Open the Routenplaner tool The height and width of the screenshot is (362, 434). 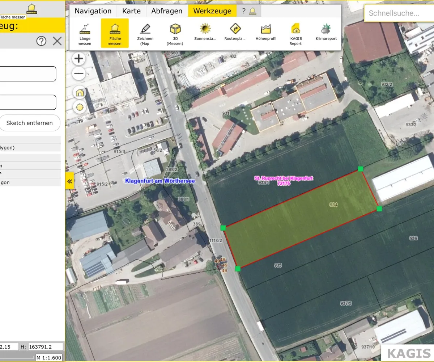click(235, 33)
